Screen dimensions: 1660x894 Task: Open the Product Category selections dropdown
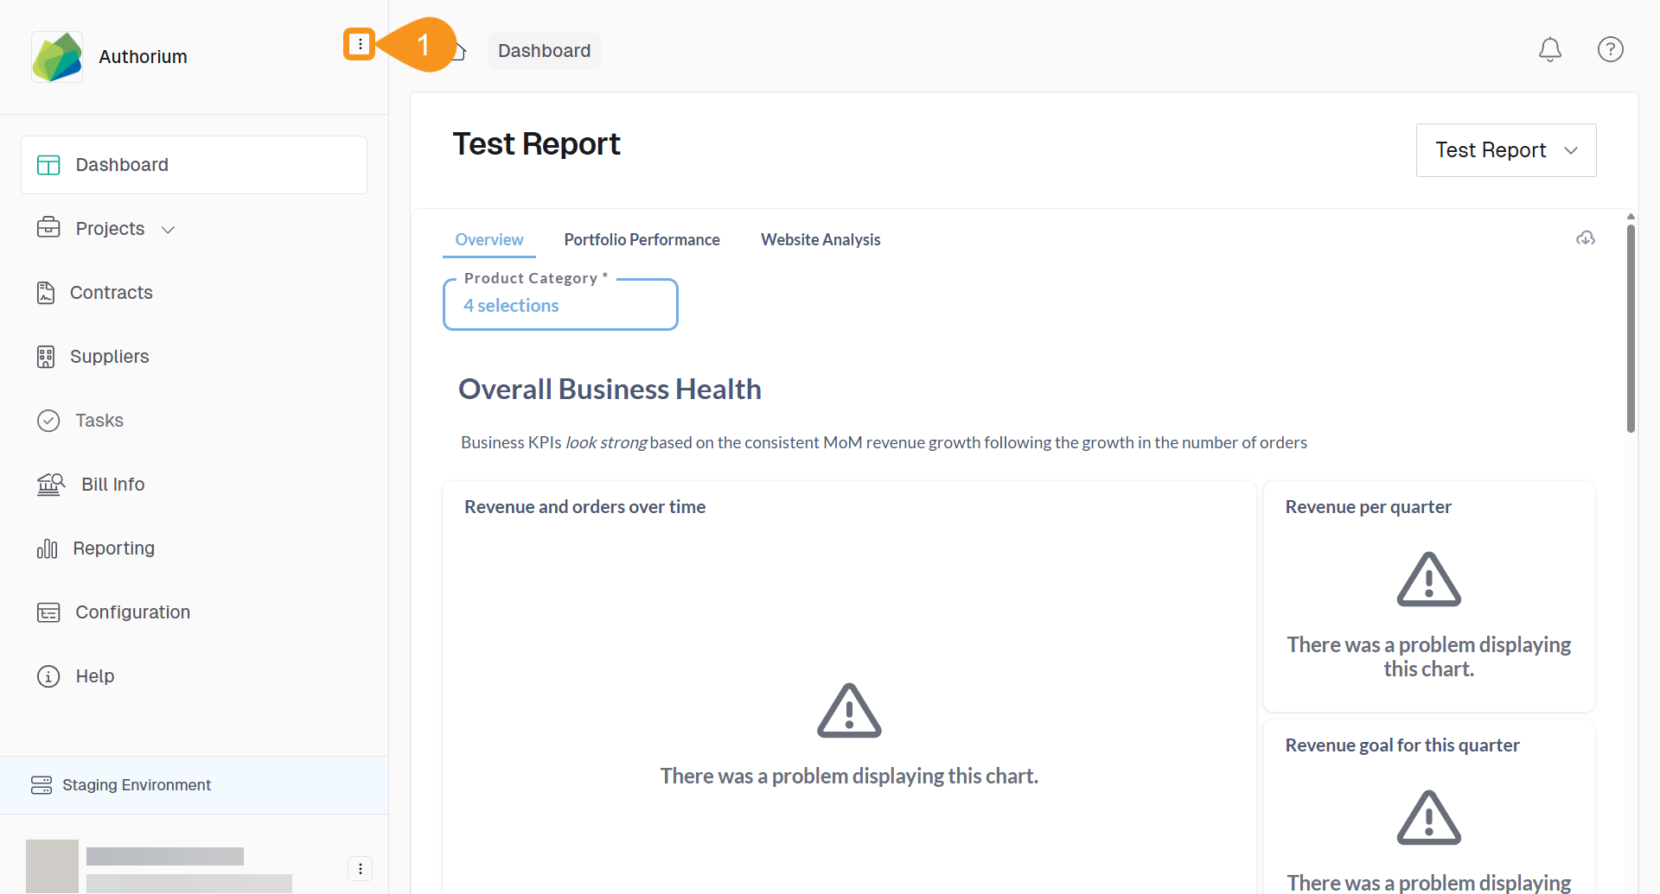[560, 305]
